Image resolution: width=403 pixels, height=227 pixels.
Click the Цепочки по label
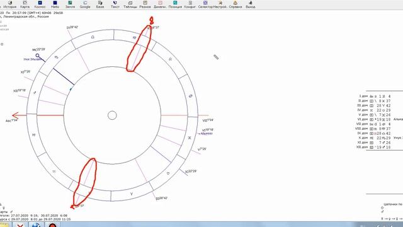pyautogui.click(x=393, y=204)
